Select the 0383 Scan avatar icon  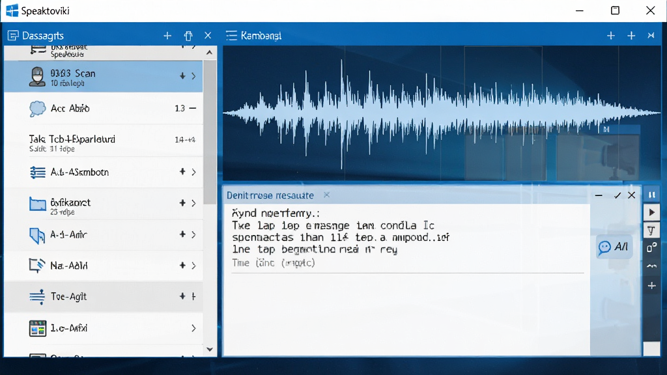pyautogui.click(x=37, y=77)
